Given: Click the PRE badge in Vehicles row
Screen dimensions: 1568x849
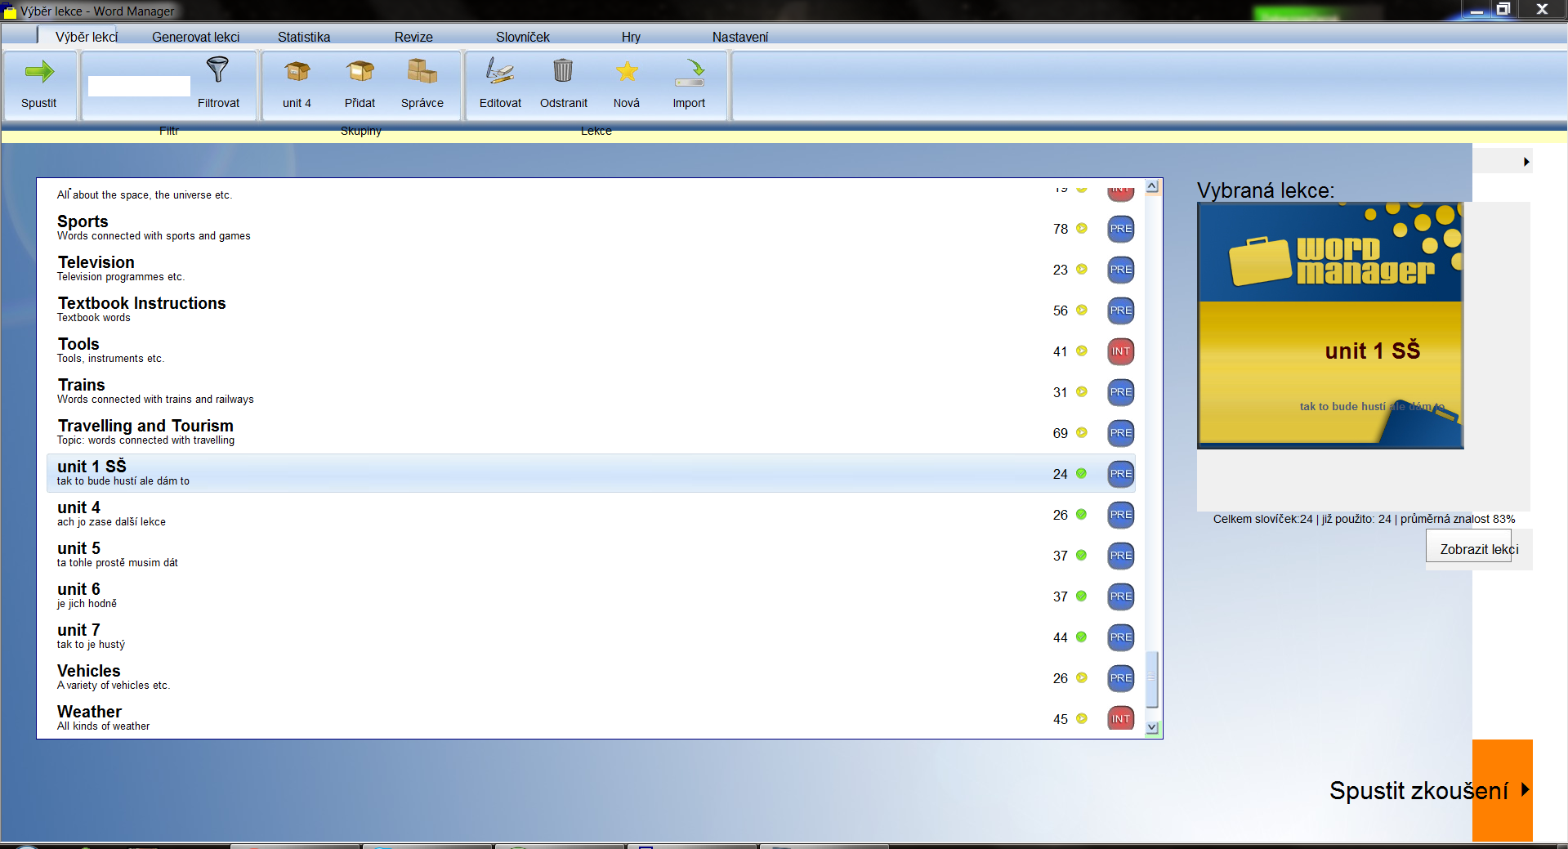Looking at the screenshot, I should 1121,678.
